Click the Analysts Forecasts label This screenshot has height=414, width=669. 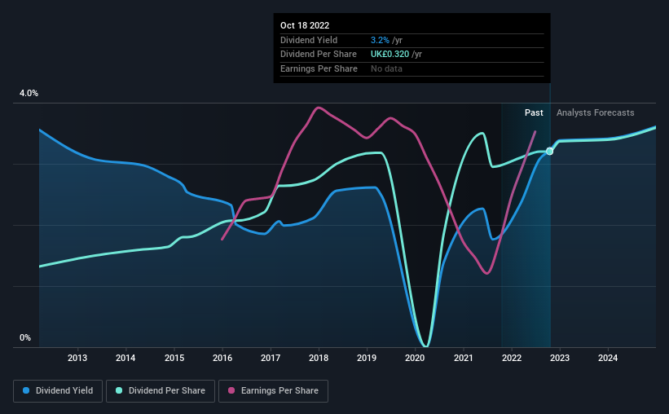595,112
